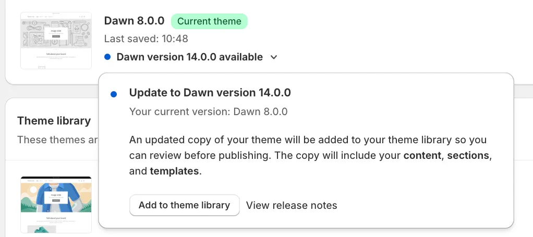The width and height of the screenshot is (533, 237).
Task: Click the bold word sections in popover
Action: (x=468, y=156)
